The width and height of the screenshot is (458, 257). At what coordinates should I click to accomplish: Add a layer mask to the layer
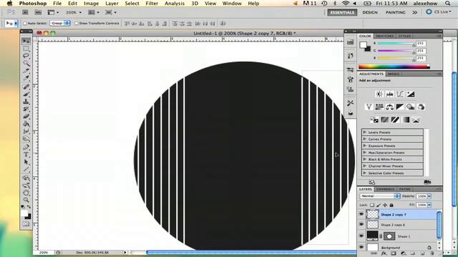point(394,254)
